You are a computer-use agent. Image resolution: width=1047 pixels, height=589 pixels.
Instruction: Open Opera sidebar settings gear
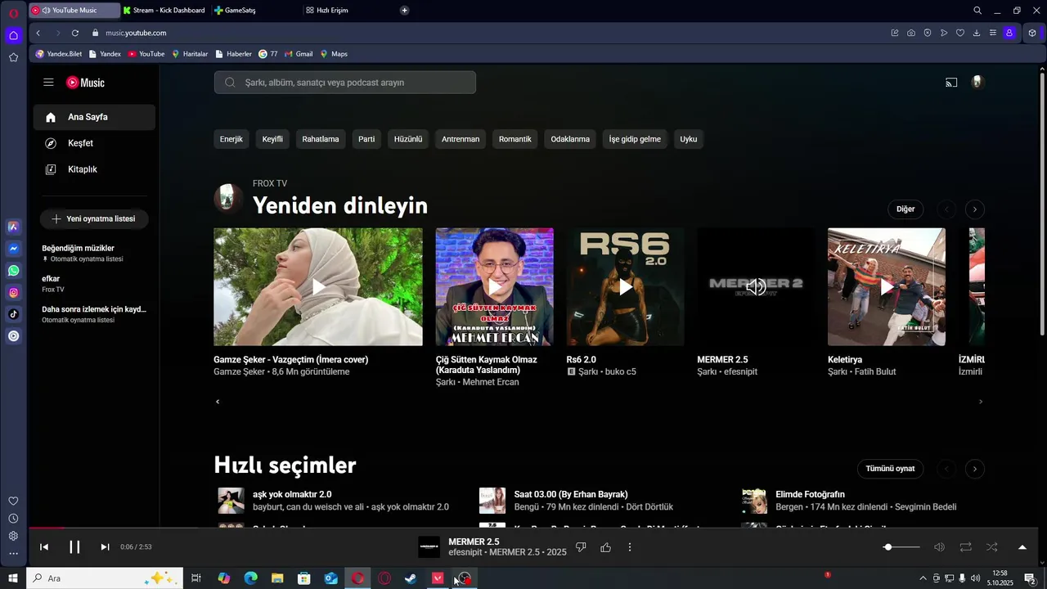[x=13, y=536]
